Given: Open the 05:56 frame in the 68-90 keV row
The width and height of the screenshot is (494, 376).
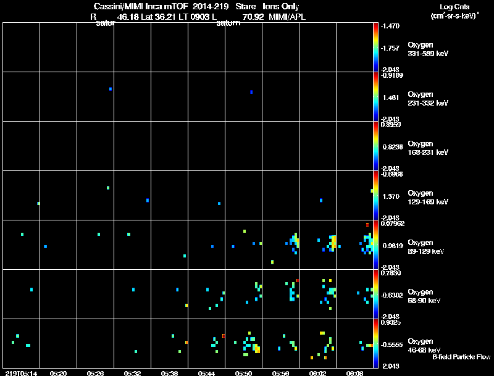Looking at the screenshot, I should point(281,294).
